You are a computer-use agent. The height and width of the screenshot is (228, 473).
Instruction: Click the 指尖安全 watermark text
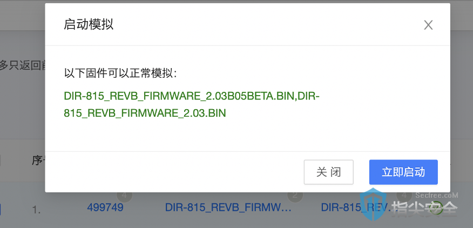[x=424, y=209]
